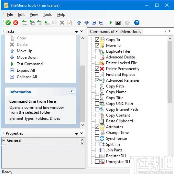Click the Tasks panel vertical scrollbar thumb
This screenshot has height=174, width=174.
tap(82, 94)
